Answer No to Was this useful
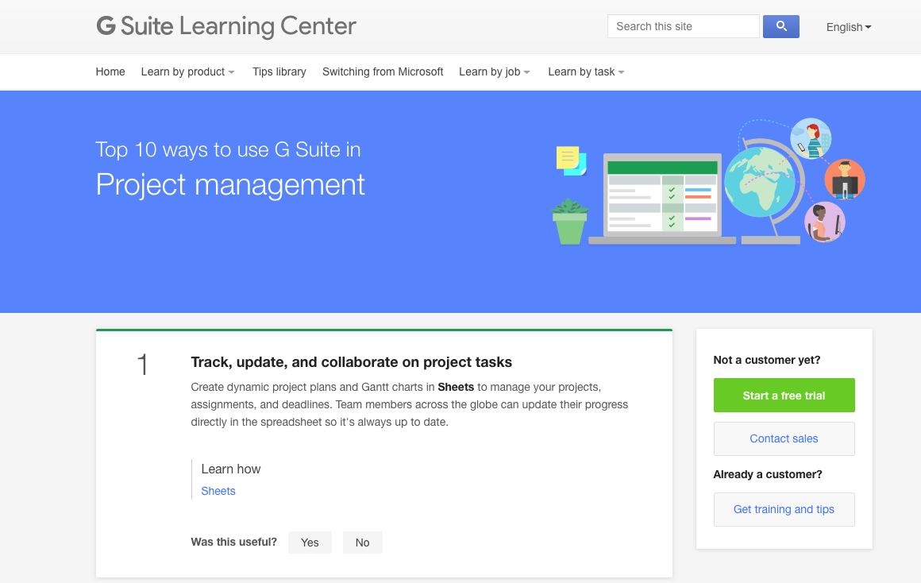Viewport: 921px width, 583px height. click(362, 542)
